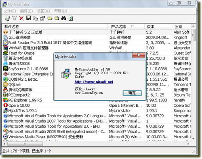Click the WinRAR row icon
This screenshot has height=159, width=202.
[x=6, y=48]
